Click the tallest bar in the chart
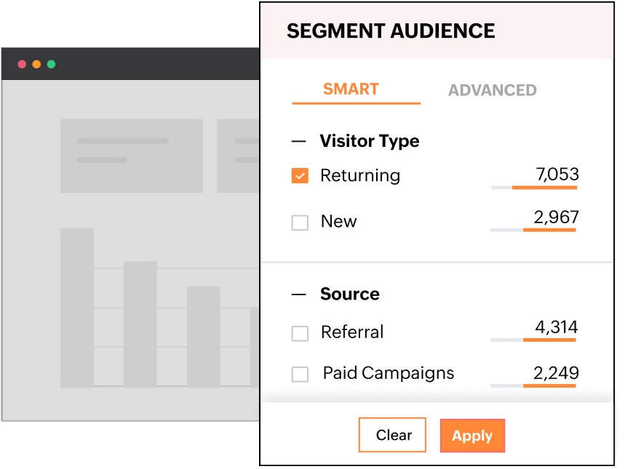The width and height of the screenshot is (625, 469). click(x=77, y=307)
